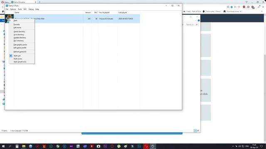Switch to Cemu Emulator browser tab
The height and width of the screenshot is (149, 266).
click(24, 2)
